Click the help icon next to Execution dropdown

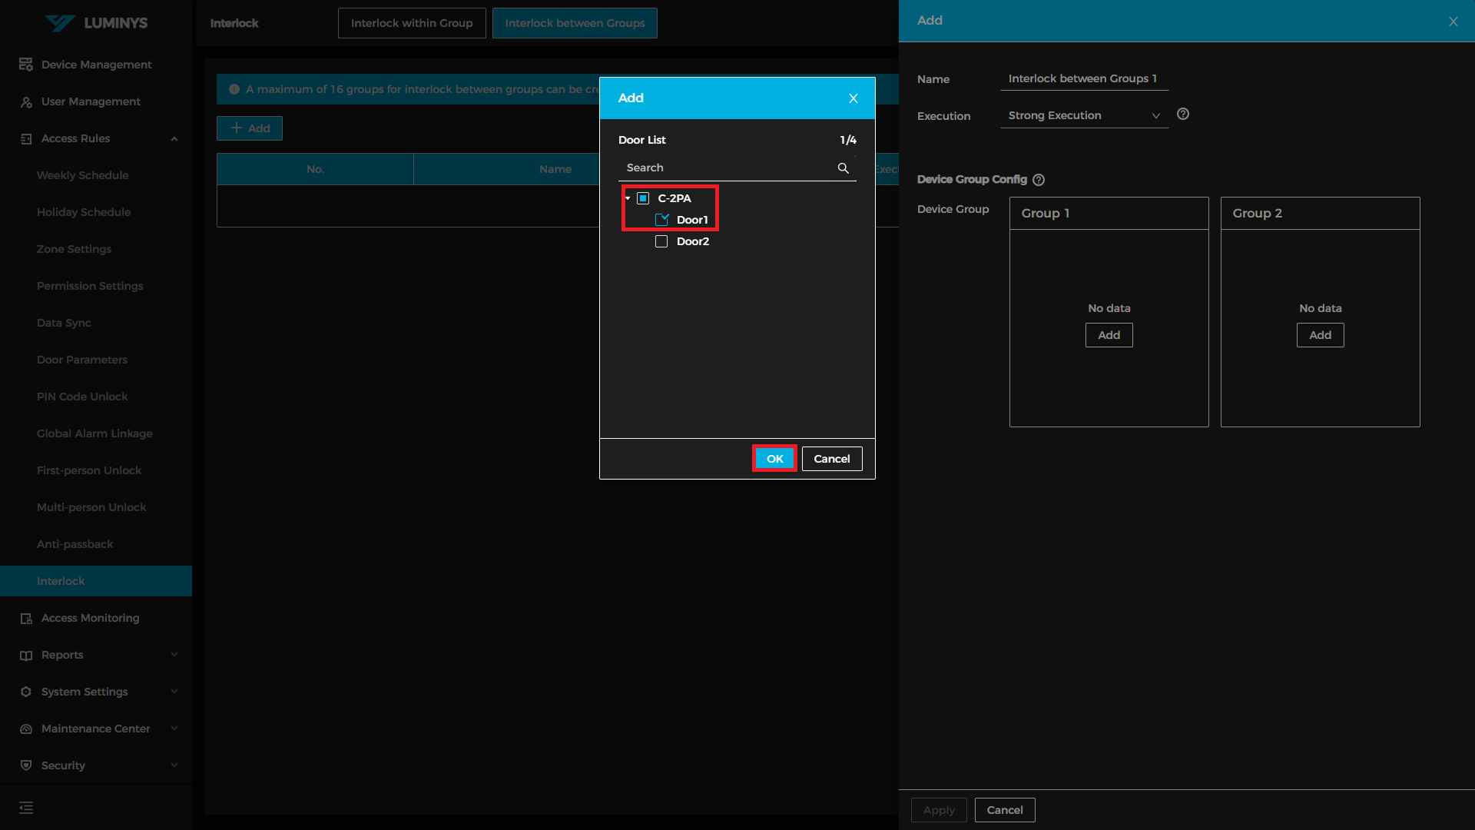(x=1183, y=115)
